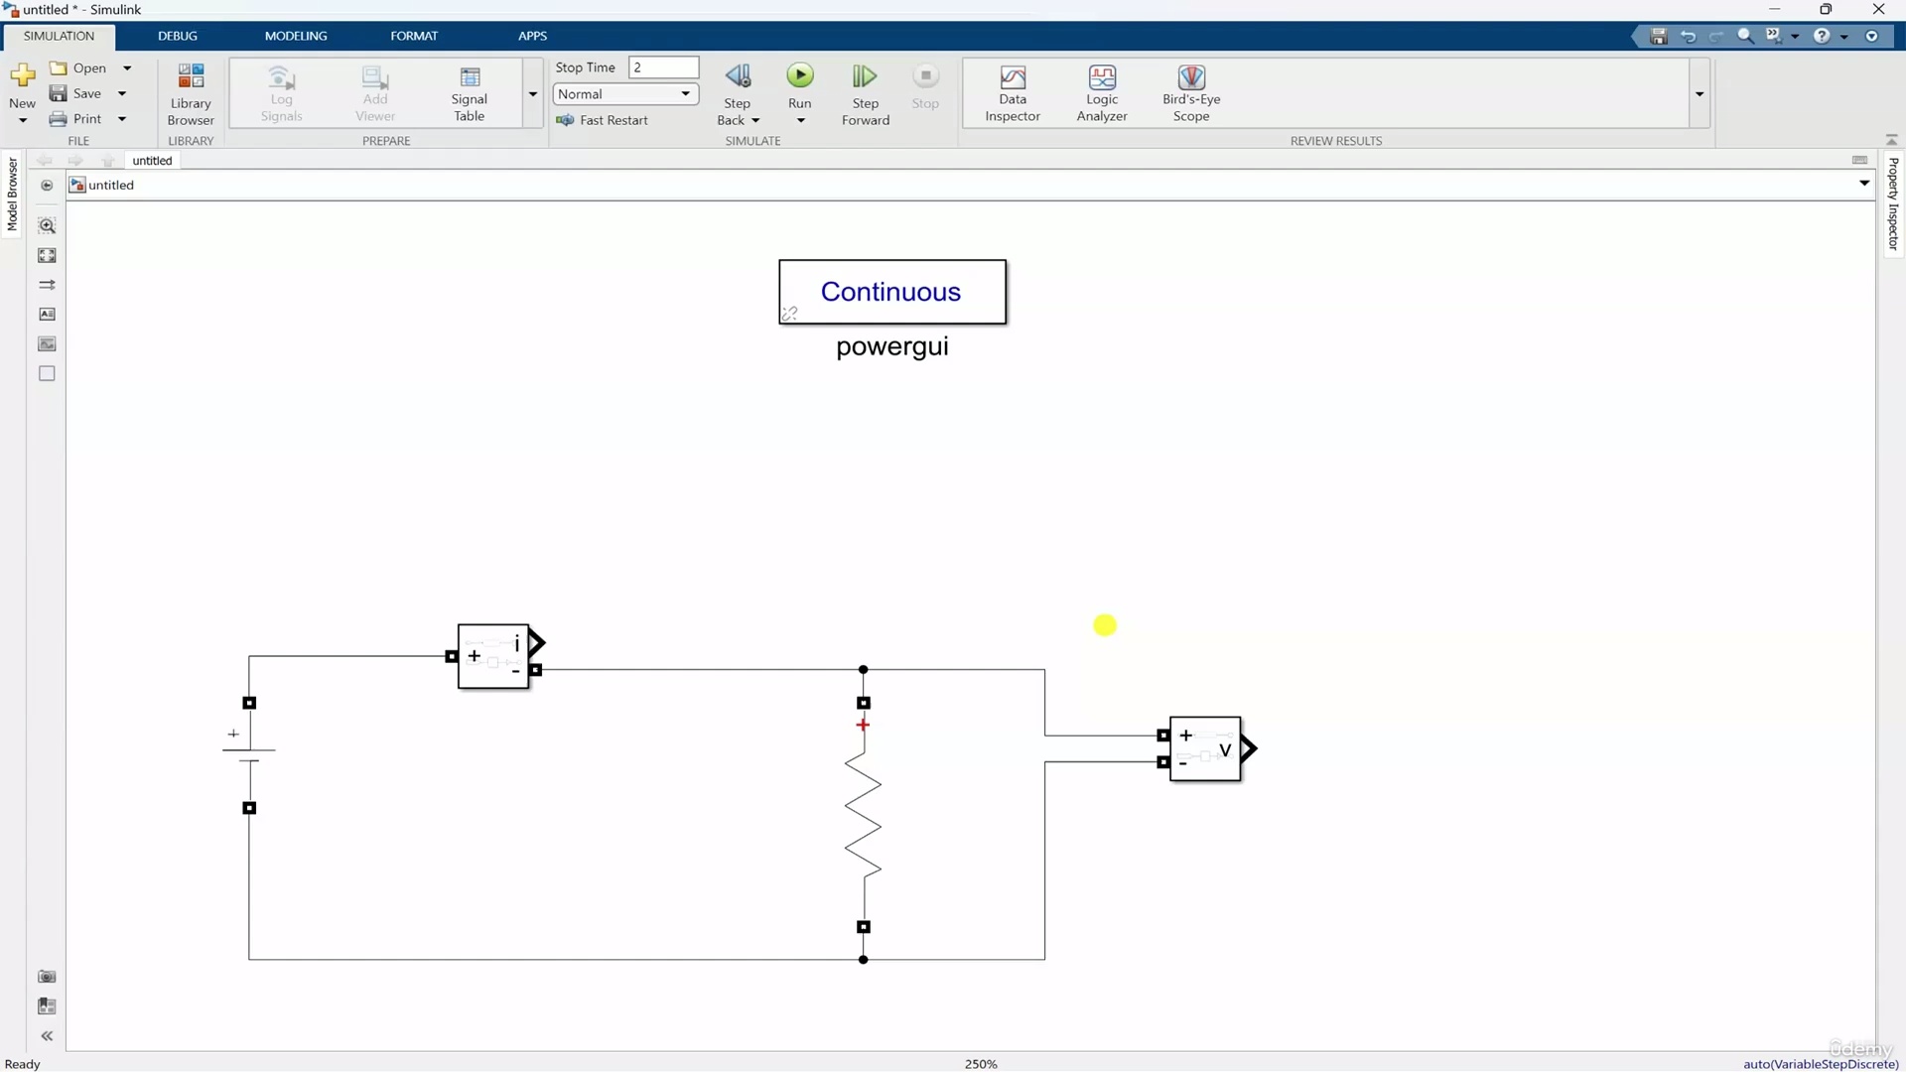Open the breadcrumb dropdown next to untitled
The image size is (1906, 1072).
click(x=1864, y=184)
